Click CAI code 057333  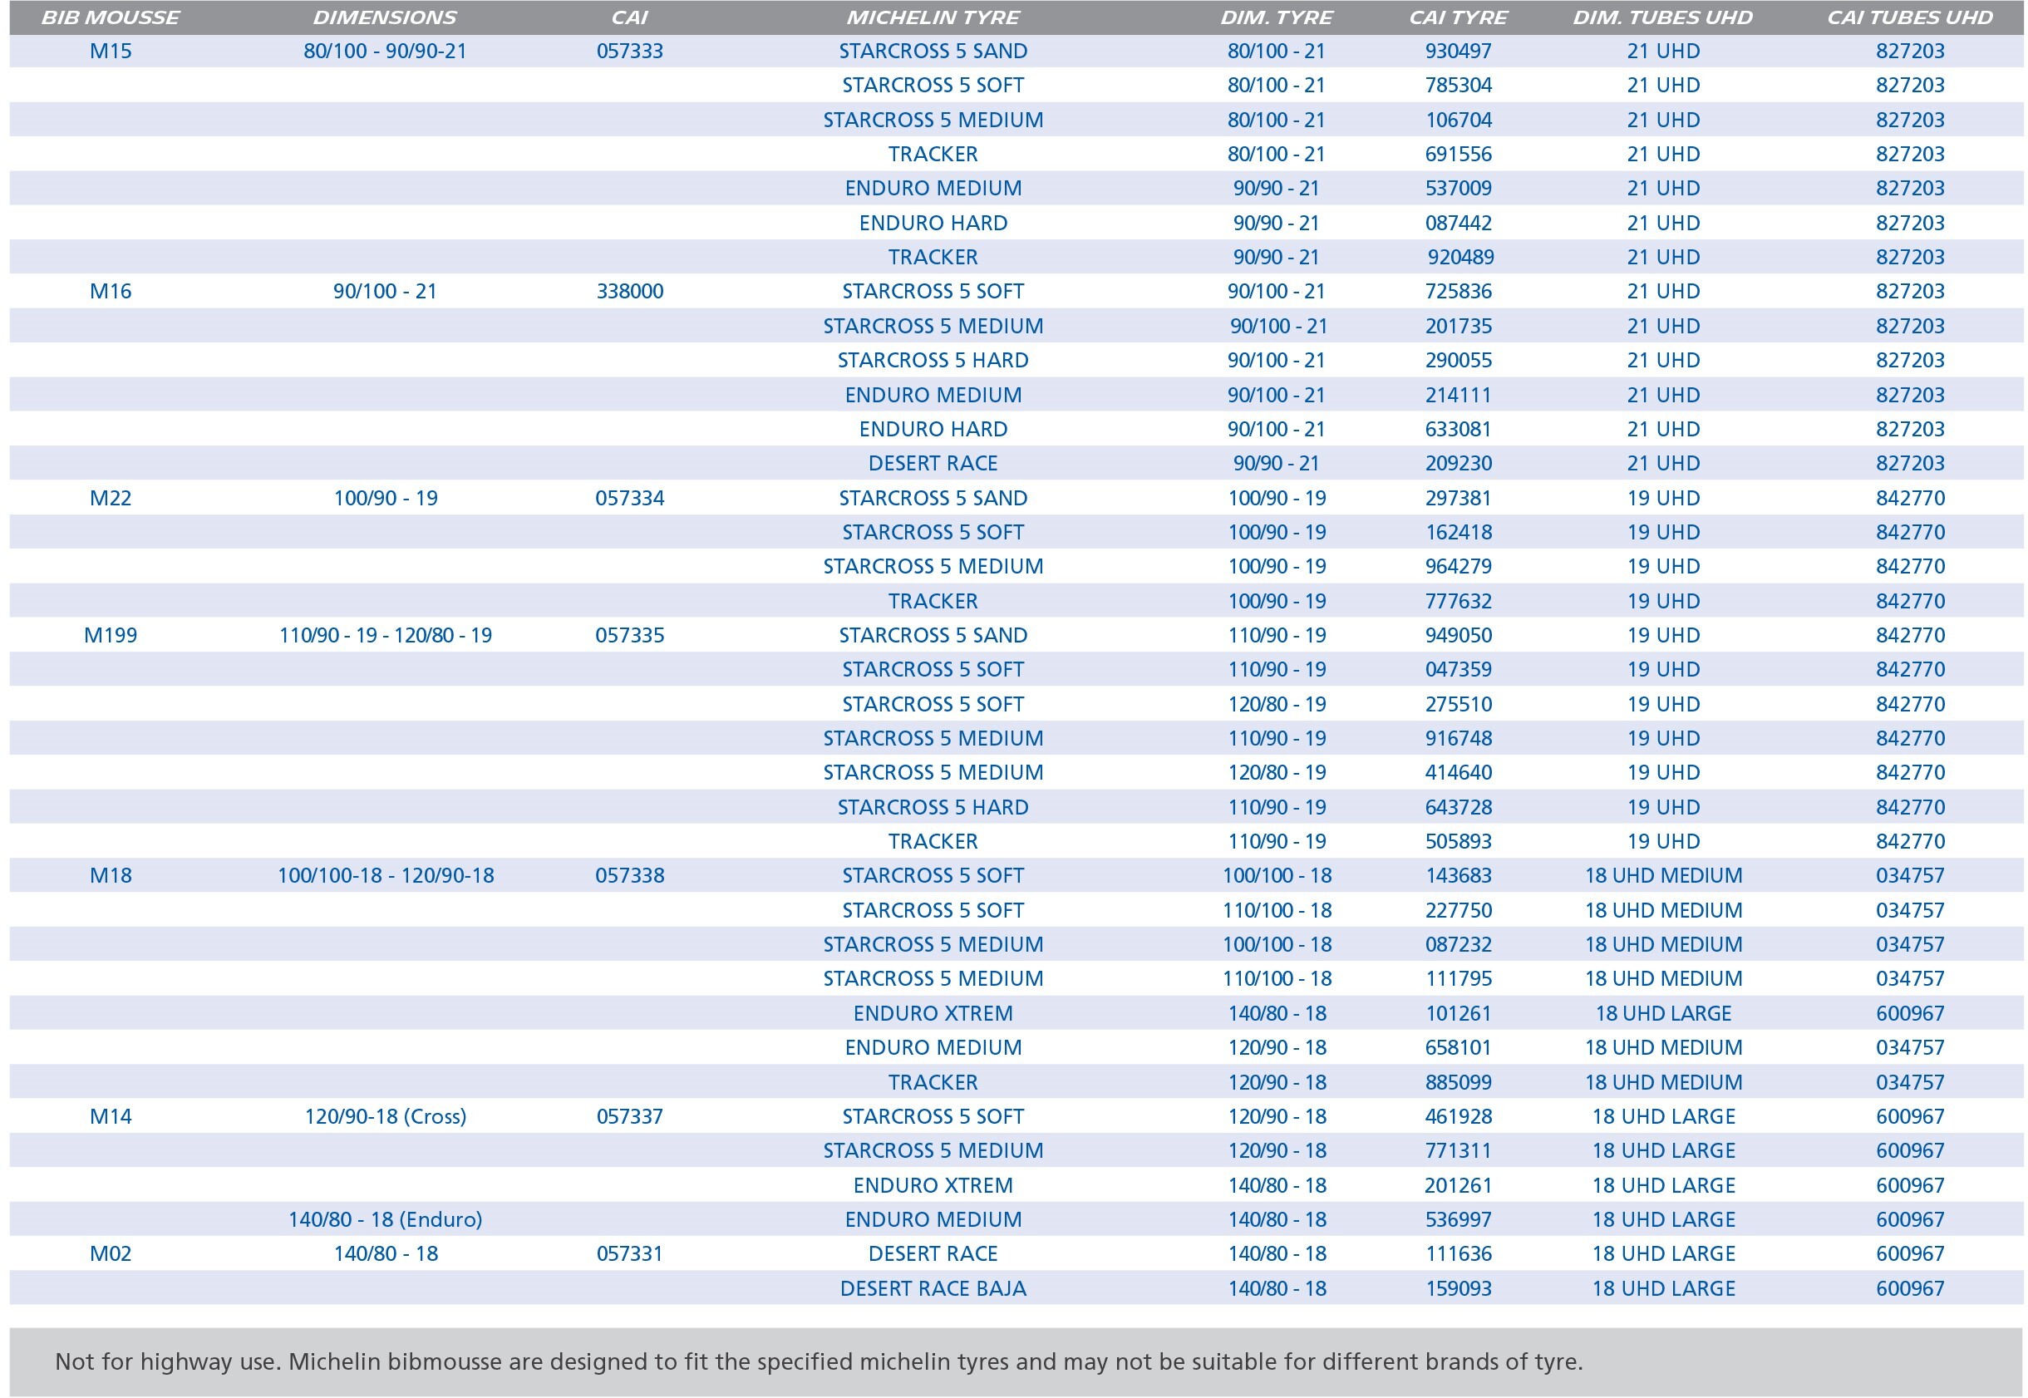click(x=629, y=51)
